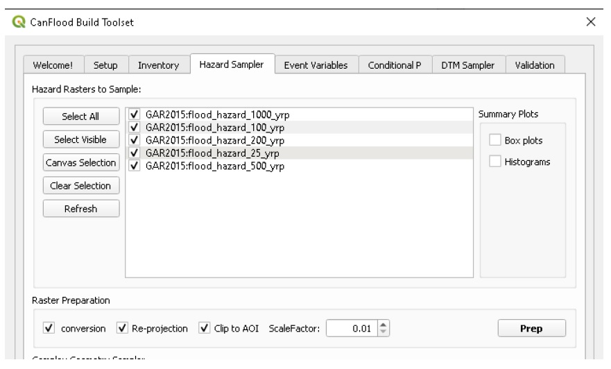Image resolution: width=611 pixels, height=369 pixels.
Task: Select the GAR2015:flood_hazard_500_yrp row text
Action: [x=215, y=166]
